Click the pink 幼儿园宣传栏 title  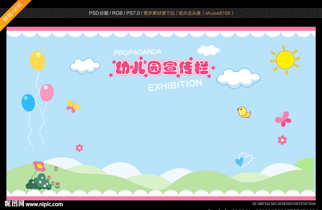pyautogui.click(x=162, y=67)
